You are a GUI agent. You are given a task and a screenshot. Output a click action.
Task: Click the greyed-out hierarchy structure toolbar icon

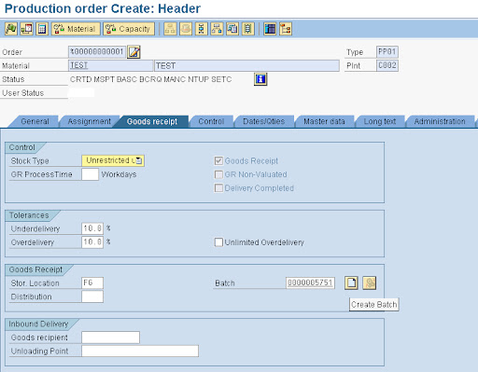(170, 29)
